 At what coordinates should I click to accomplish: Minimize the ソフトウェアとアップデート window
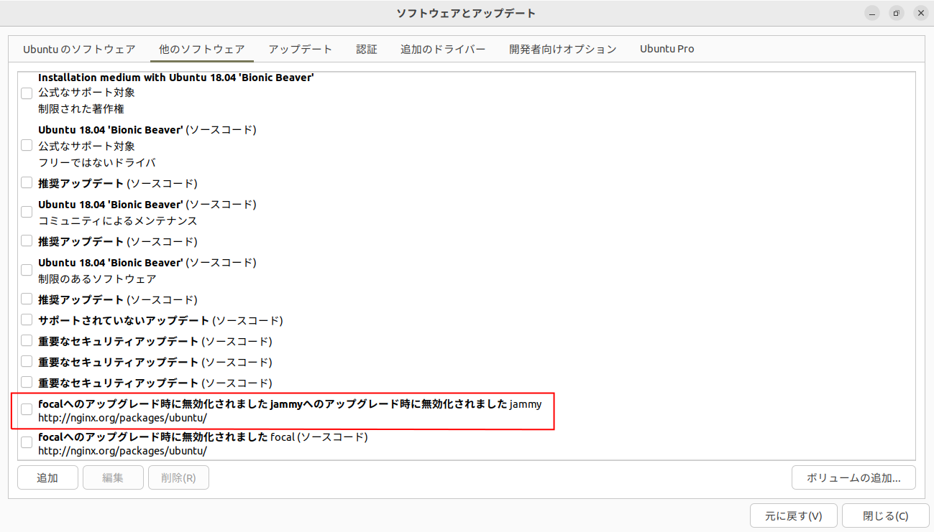(872, 13)
